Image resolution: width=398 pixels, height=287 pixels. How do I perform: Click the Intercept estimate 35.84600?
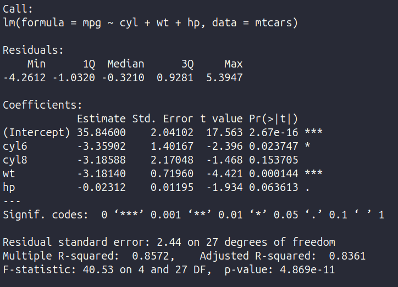click(x=101, y=132)
